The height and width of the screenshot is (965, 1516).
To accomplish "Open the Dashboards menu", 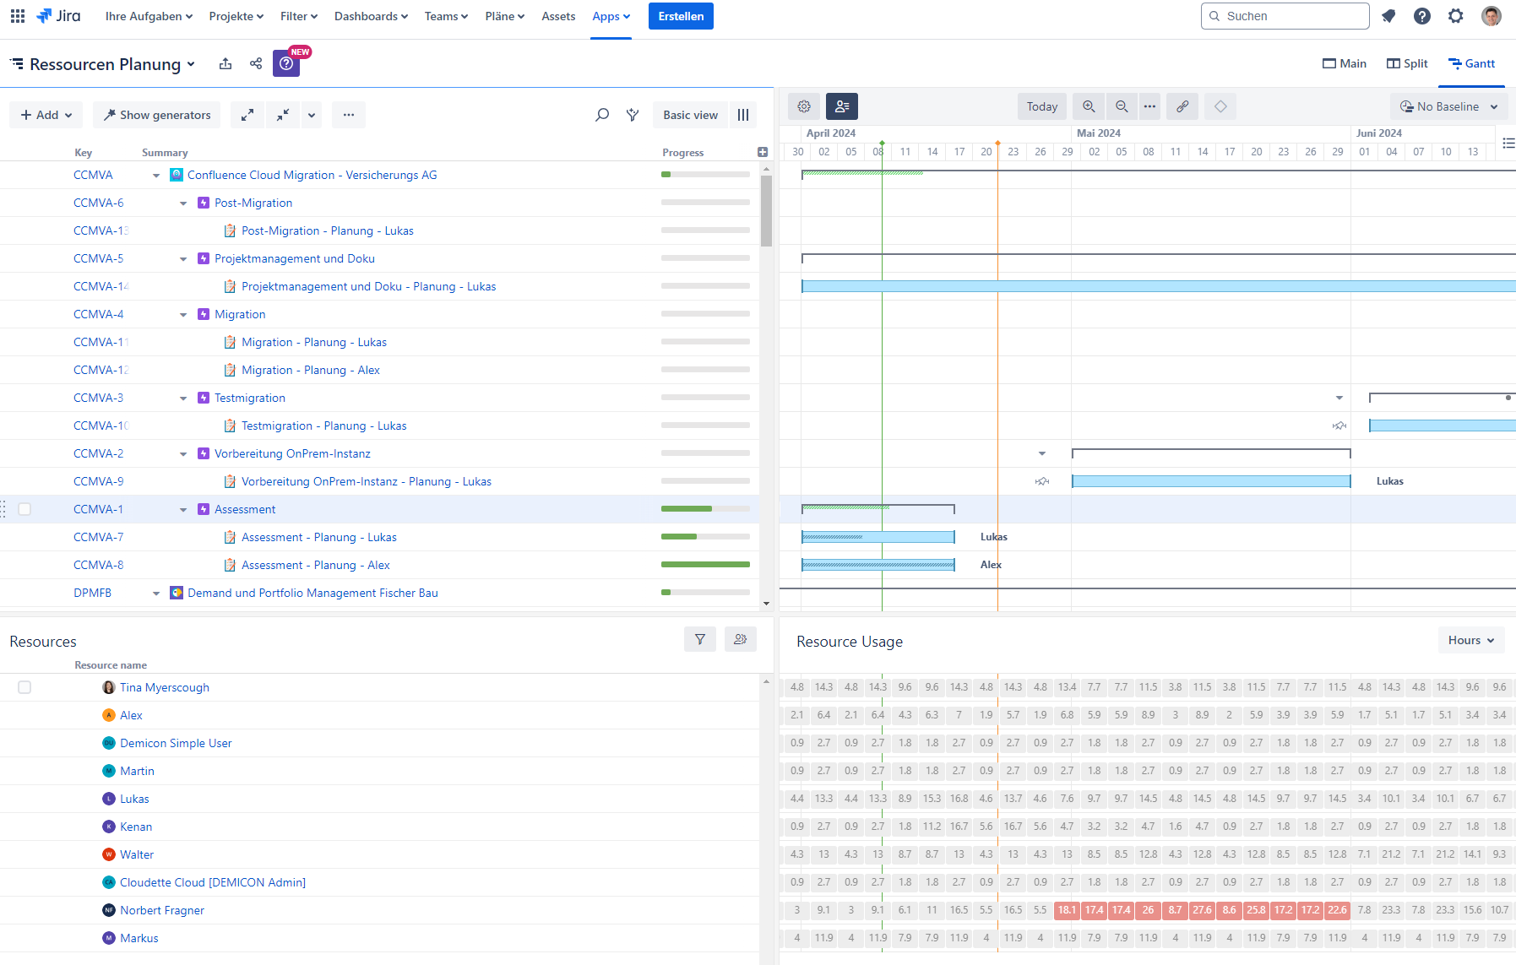I will point(371,16).
